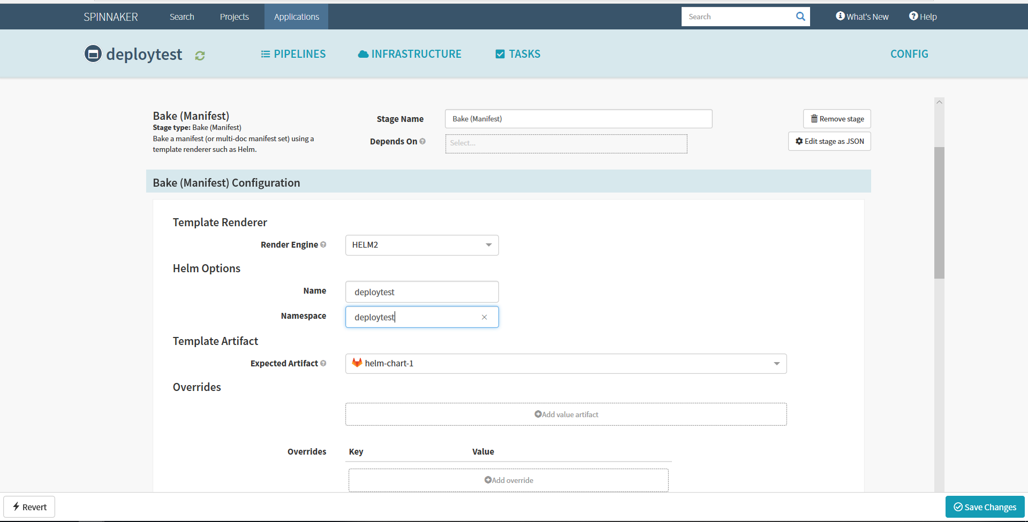Screen dimensions: 1028x522
Task: Click the Stage Name input field
Action: 578,119
